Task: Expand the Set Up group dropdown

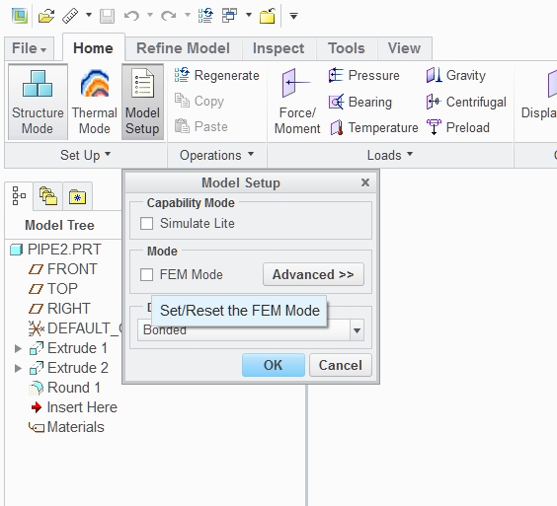Action: [x=85, y=155]
